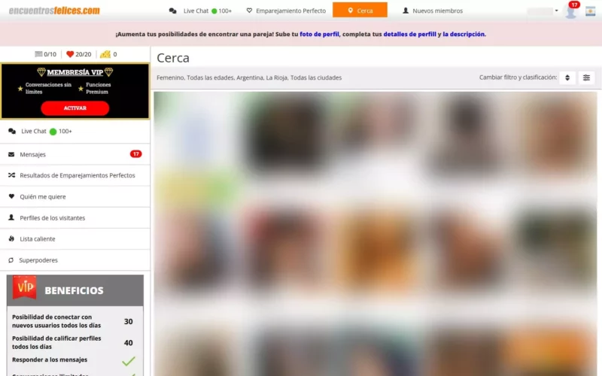This screenshot has width=602, height=376.
Task: Open the profile avatar with 17 notifications
Action: [x=571, y=11]
